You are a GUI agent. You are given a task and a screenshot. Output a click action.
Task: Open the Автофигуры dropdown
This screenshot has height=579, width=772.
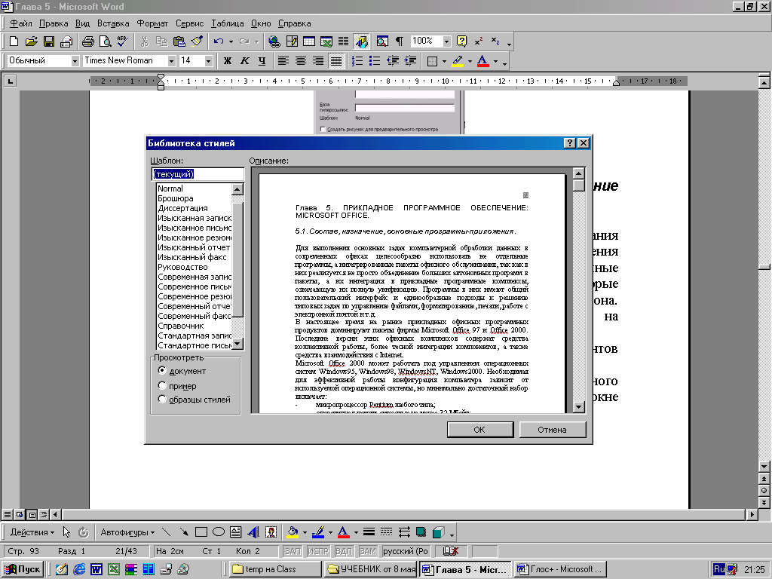point(127,532)
